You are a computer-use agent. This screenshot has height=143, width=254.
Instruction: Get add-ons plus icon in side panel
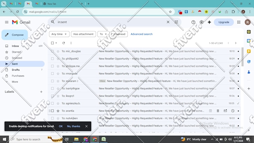point(249,89)
